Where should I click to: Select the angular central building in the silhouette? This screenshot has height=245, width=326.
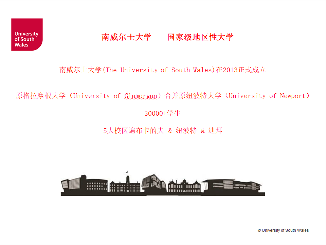[154, 184]
